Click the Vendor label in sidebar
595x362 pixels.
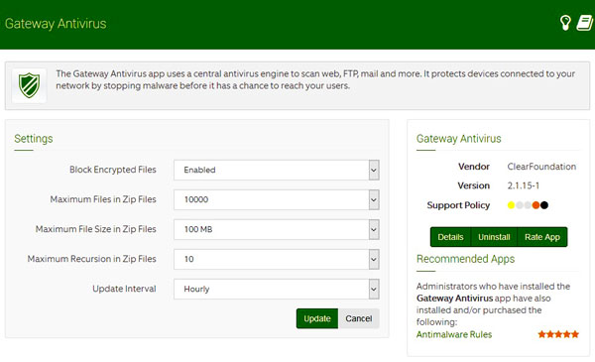[474, 167]
